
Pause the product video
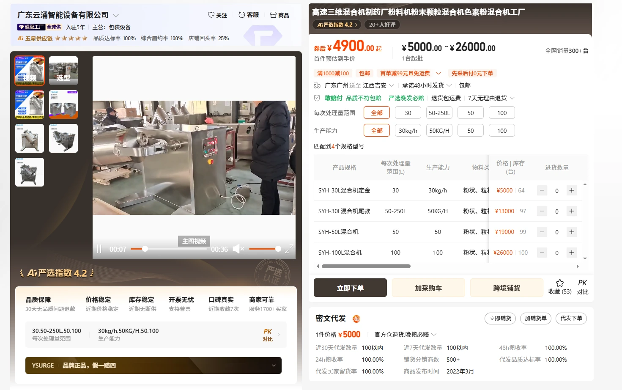(99, 249)
